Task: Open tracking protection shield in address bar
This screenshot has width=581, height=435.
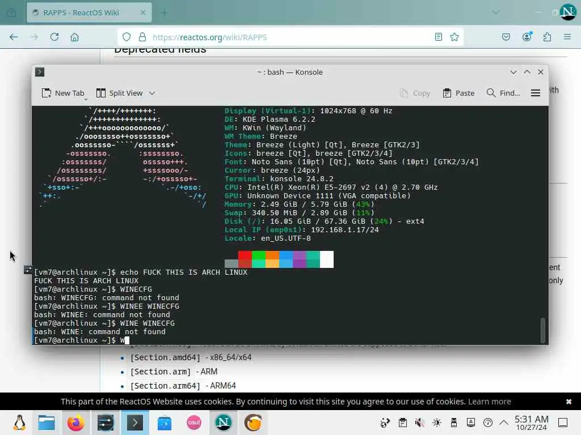Action: click(127, 37)
